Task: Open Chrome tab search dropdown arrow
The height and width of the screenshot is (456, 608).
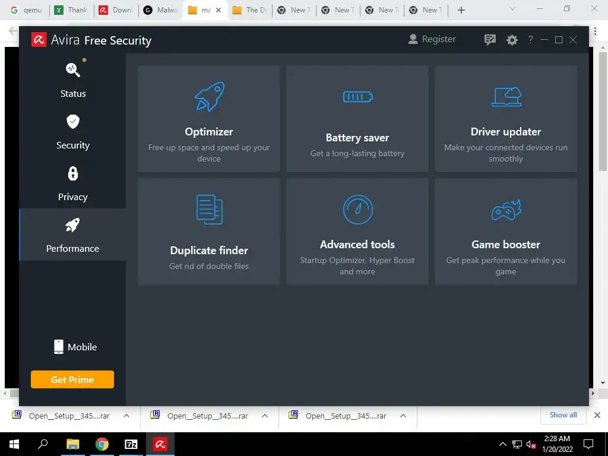Action: (512, 8)
